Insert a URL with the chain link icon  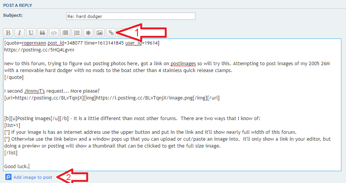click(111, 33)
